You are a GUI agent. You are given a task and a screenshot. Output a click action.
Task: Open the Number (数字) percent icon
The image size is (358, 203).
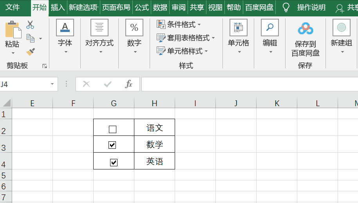coord(134,28)
